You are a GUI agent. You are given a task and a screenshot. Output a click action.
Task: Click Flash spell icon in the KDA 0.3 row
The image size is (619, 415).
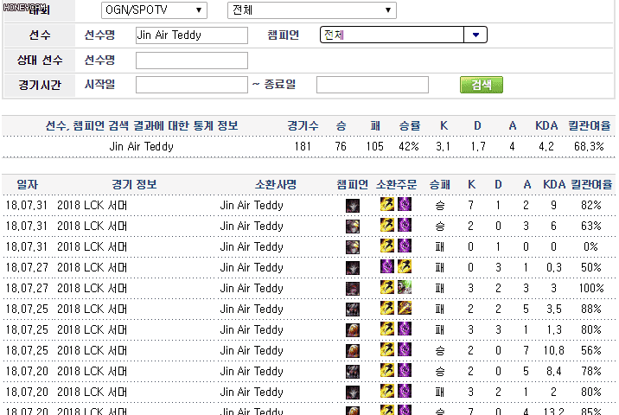pos(405,266)
